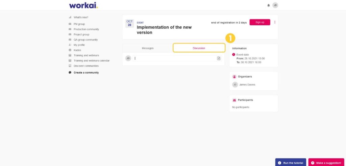Click Run the tutorial button
Image resolution: width=346 pixels, height=166 pixels.
[291, 163]
